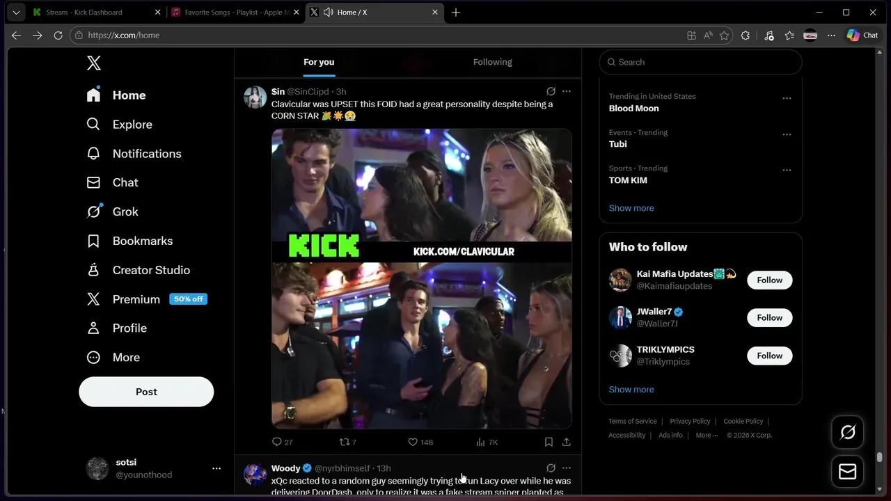Repost Sin's post
This screenshot has height=501, width=891.
point(347,442)
